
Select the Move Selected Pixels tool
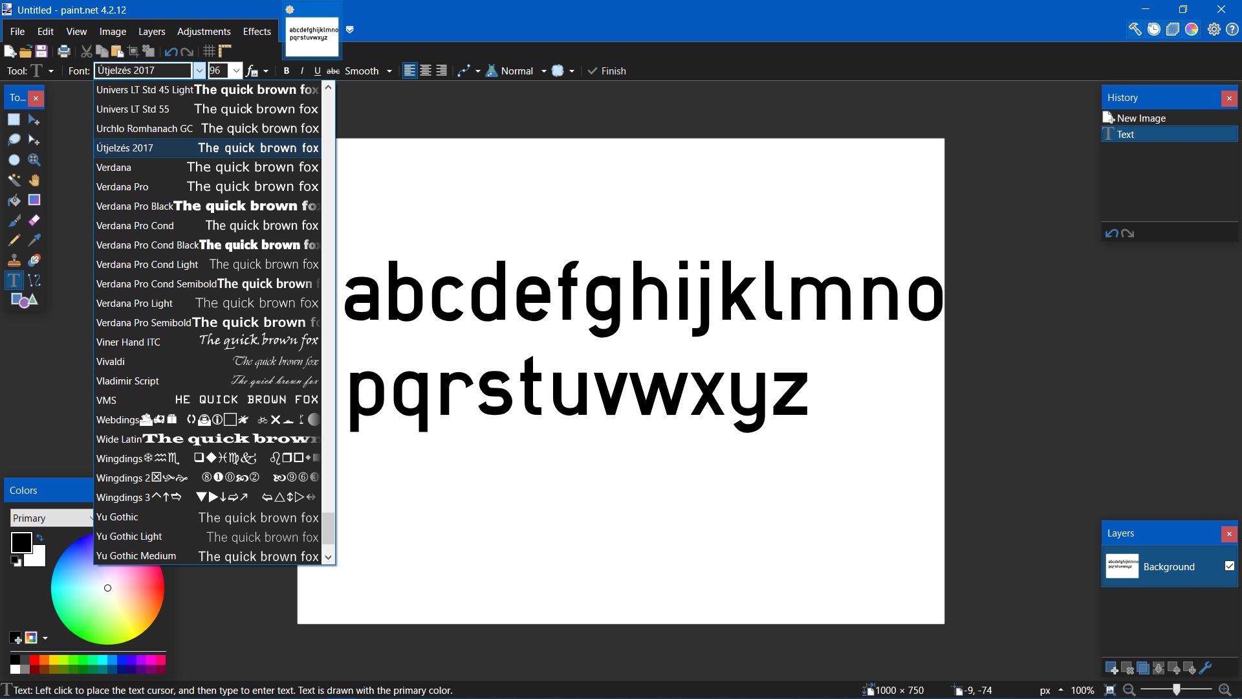coord(34,120)
